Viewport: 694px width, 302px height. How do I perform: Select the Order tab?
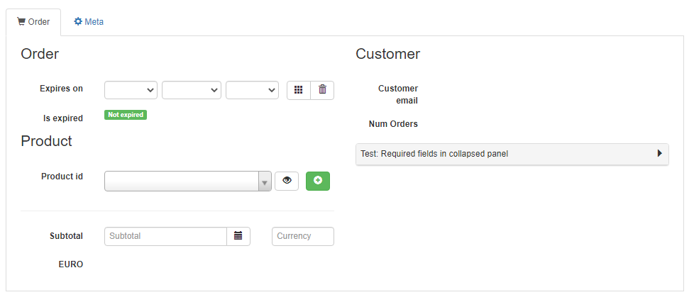click(x=33, y=22)
